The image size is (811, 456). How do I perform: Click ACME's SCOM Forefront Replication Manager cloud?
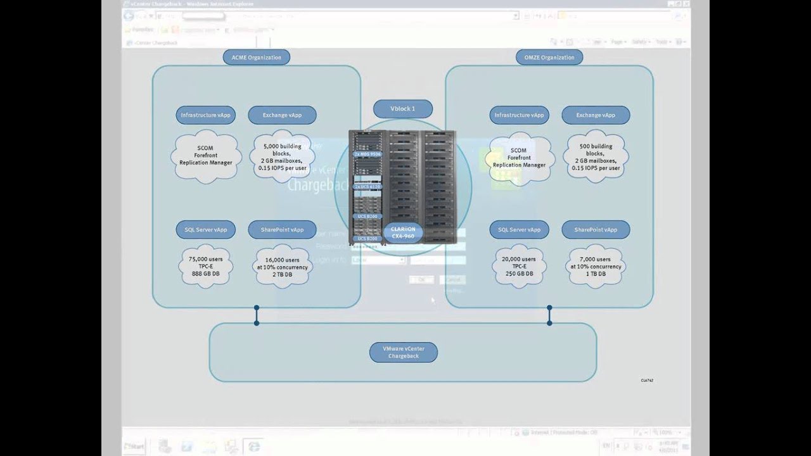pyautogui.click(x=206, y=156)
